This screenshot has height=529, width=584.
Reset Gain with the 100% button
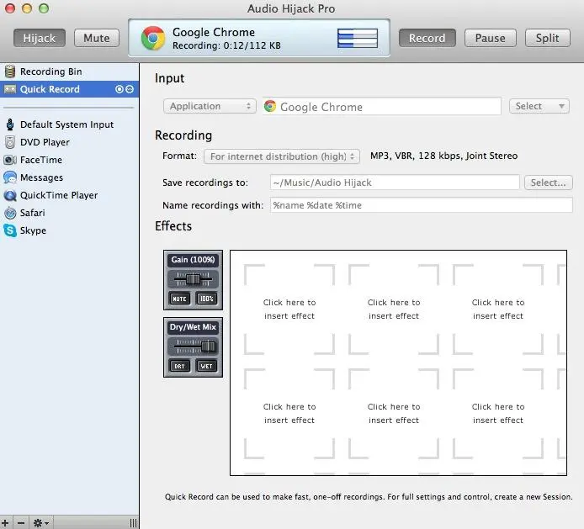[207, 299]
